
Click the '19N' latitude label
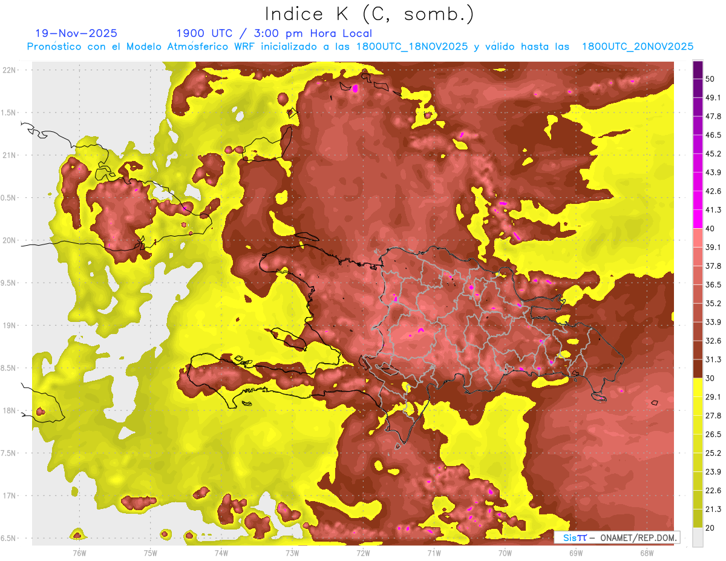coord(8,326)
